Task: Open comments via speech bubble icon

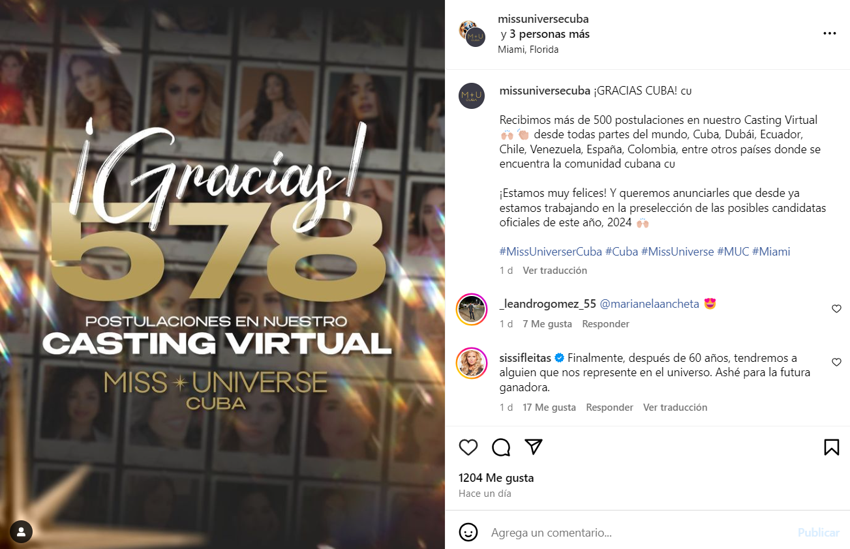Action: click(501, 447)
